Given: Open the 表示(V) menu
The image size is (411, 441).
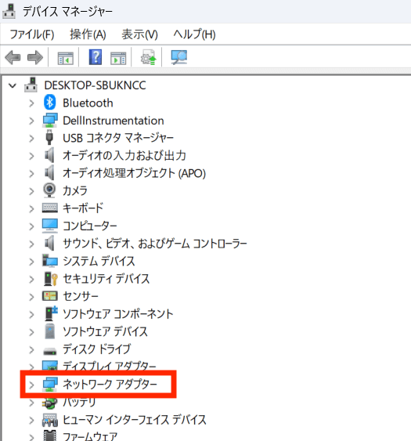Looking at the screenshot, I should (139, 34).
